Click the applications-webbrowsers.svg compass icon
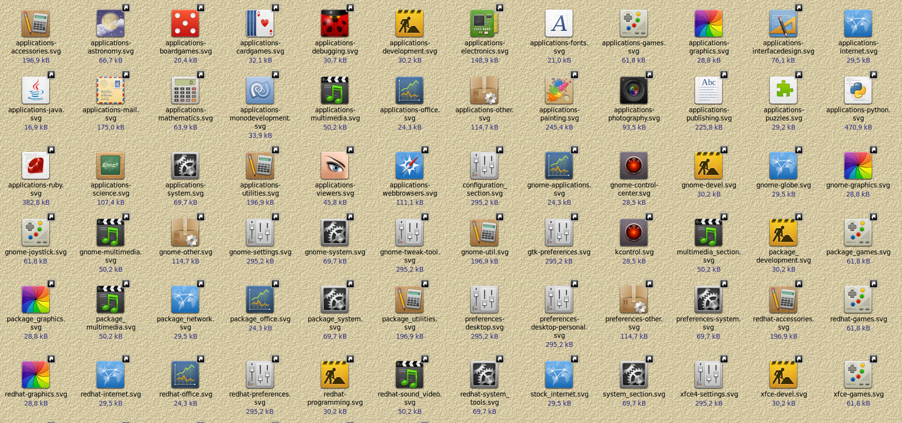Viewport: 902px width, 423px height. pyautogui.click(x=410, y=165)
